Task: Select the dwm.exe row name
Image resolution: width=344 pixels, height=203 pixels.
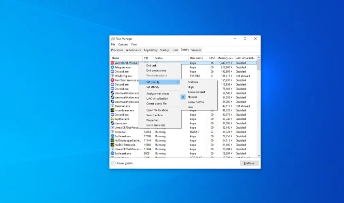Action: 120,132
